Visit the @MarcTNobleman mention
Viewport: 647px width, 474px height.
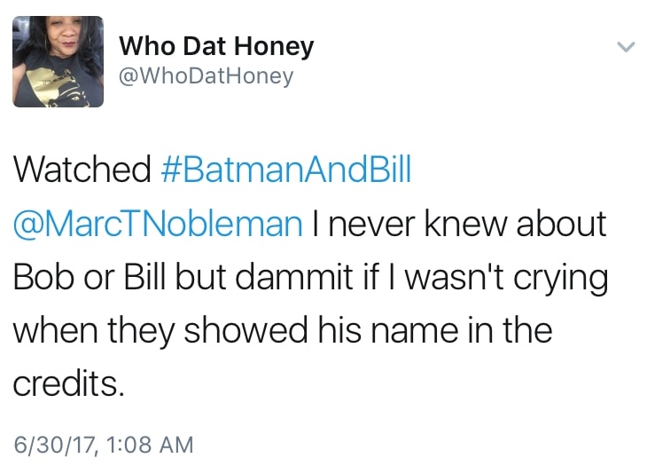[x=158, y=223]
